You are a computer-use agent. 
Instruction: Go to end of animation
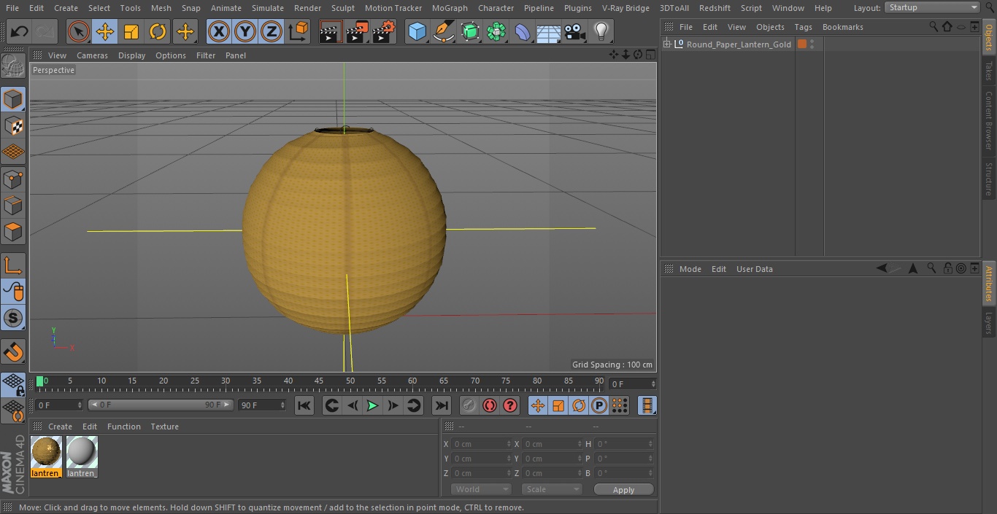(x=442, y=405)
